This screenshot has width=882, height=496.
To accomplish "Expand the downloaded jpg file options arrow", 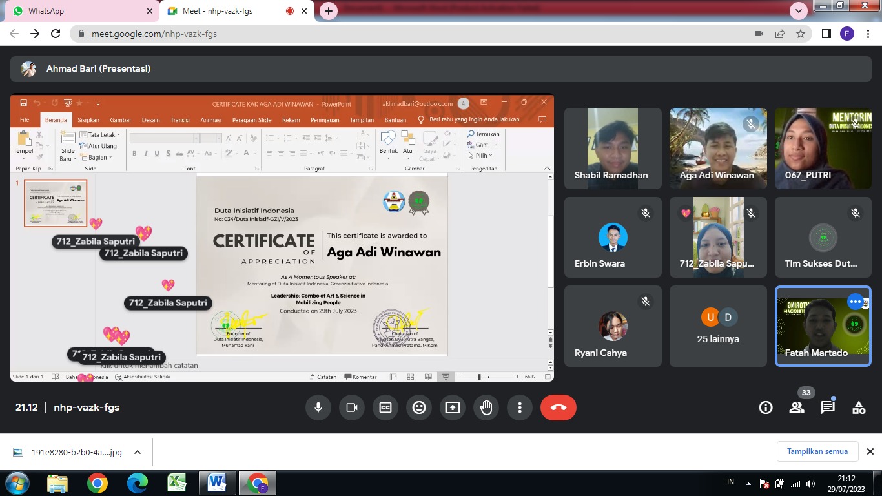I will point(138,452).
